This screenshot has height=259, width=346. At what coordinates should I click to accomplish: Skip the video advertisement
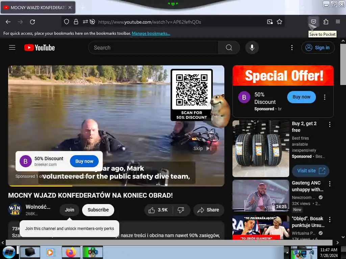click(202, 148)
